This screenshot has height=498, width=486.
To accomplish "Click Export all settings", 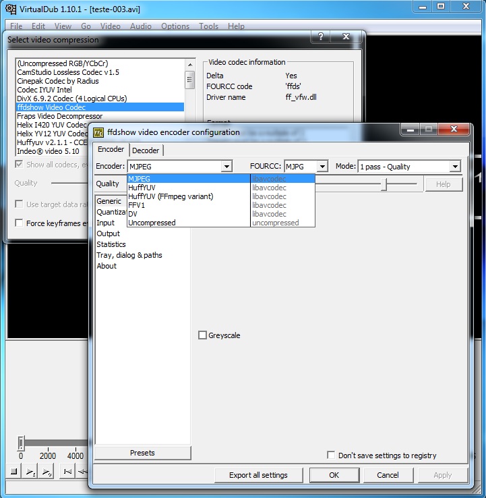I will click(258, 475).
